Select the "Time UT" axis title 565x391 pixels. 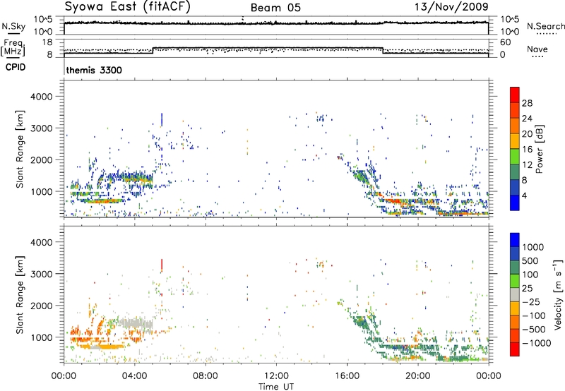coord(276,387)
